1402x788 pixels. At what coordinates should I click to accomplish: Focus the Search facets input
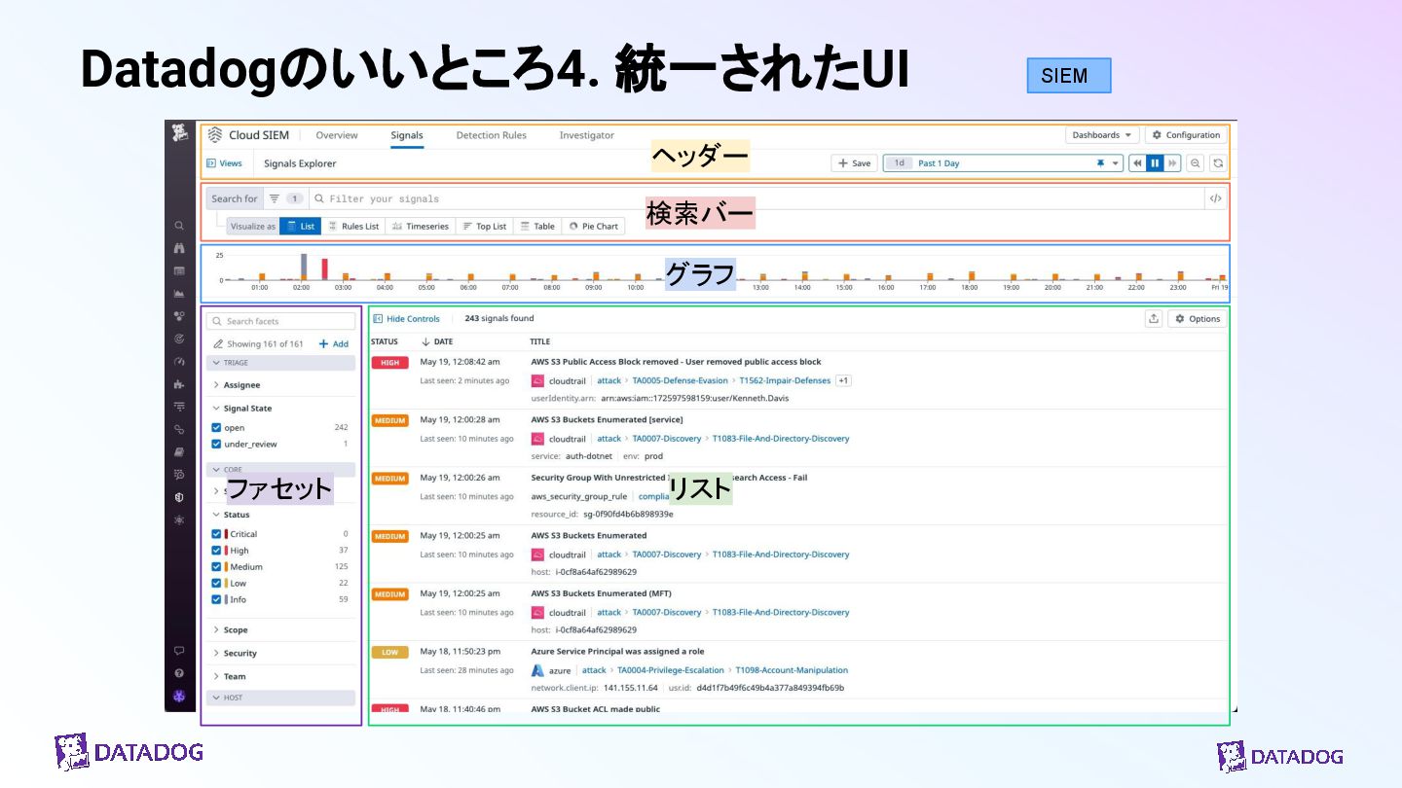point(280,321)
